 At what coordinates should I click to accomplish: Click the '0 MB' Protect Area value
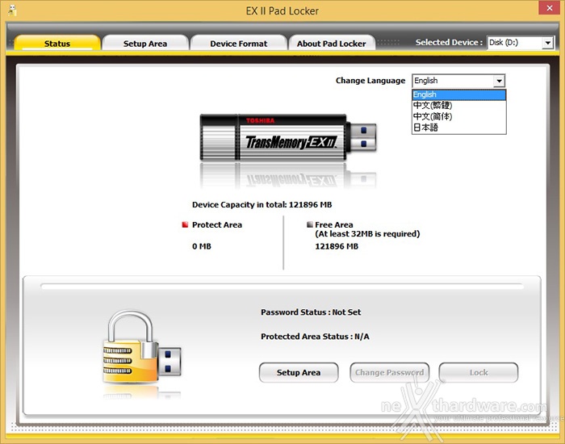[202, 246]
